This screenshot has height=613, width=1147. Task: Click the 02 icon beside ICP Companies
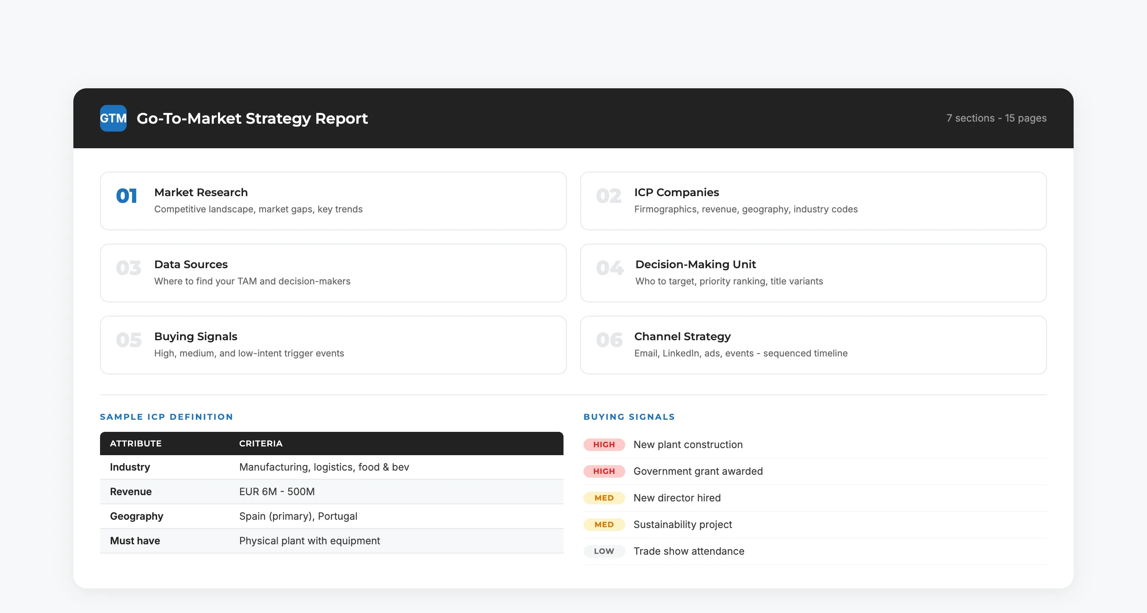click(609, 195)
